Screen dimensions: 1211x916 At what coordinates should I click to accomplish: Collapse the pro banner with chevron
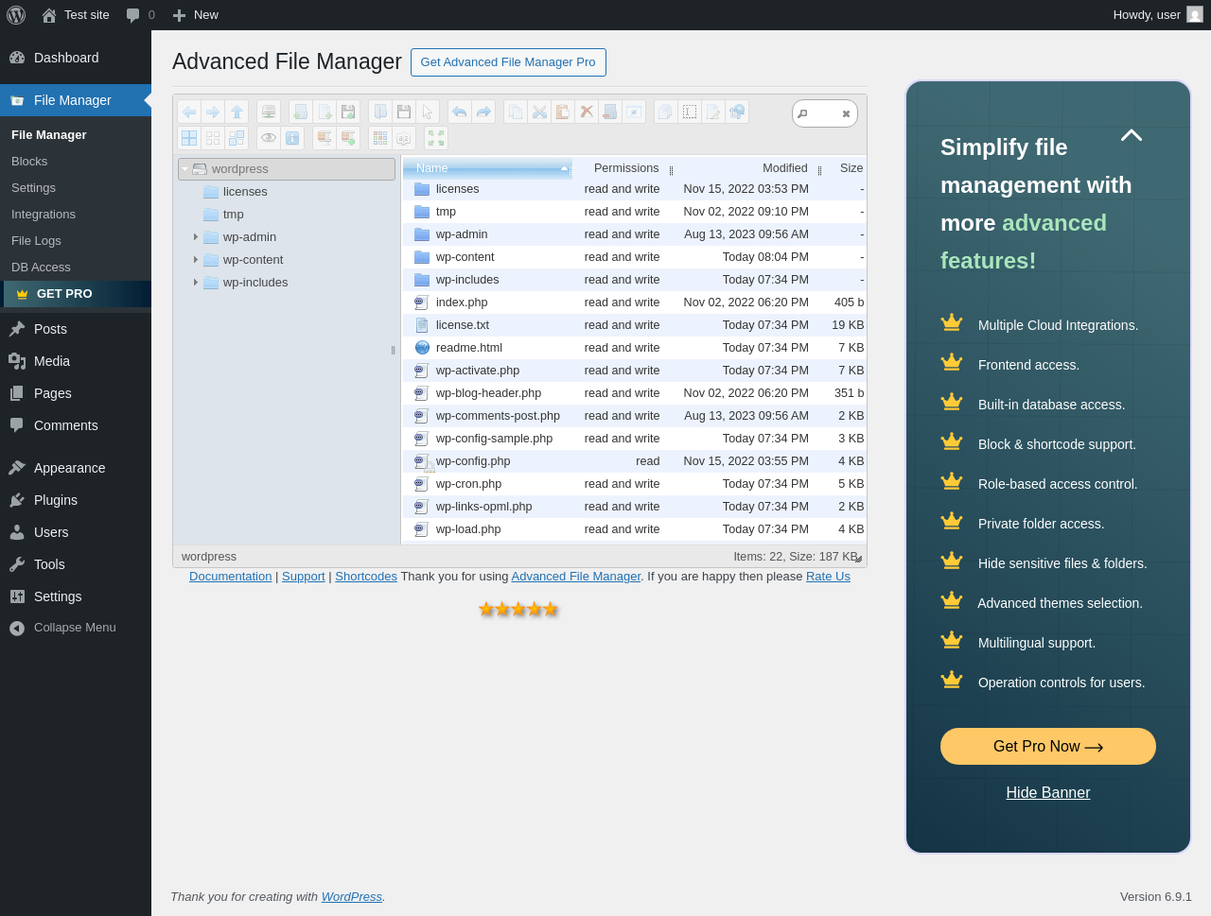pos(1132,135)
